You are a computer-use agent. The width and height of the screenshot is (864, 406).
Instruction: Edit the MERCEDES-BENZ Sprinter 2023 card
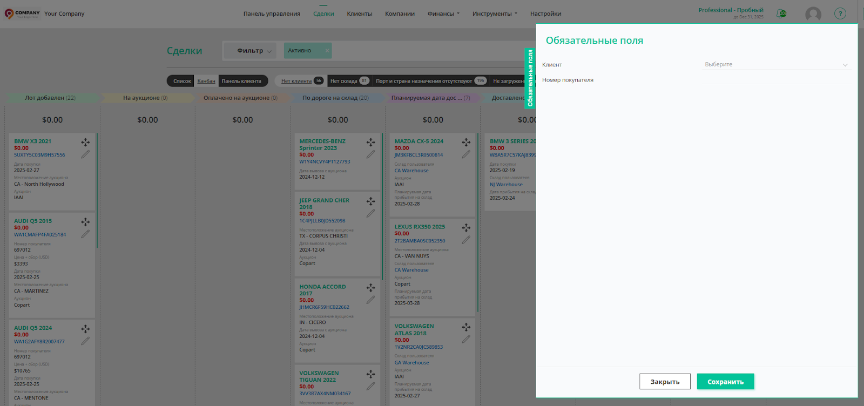click(x=370, y=154)
